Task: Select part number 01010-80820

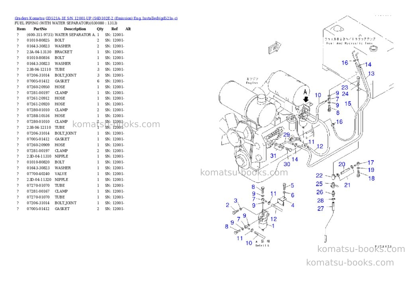Action: 38,162
